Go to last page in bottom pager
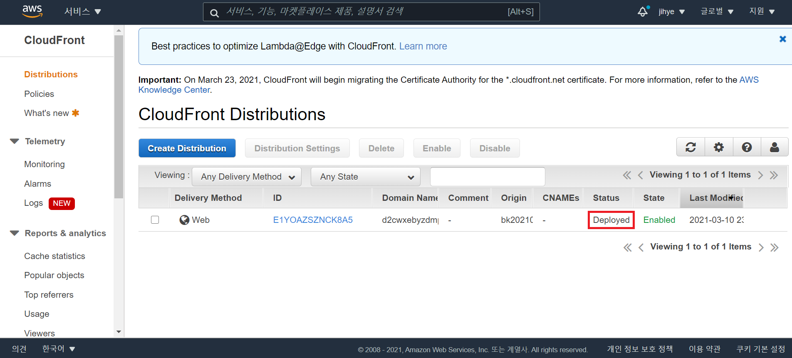 (774, 247)
